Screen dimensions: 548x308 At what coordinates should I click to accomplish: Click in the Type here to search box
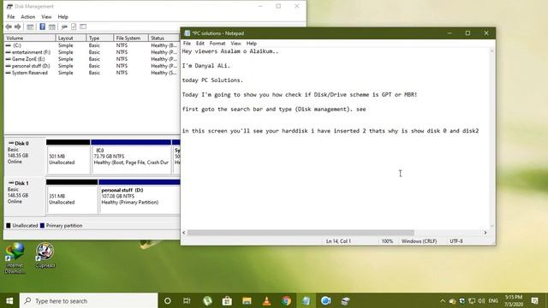click(88, 300)
